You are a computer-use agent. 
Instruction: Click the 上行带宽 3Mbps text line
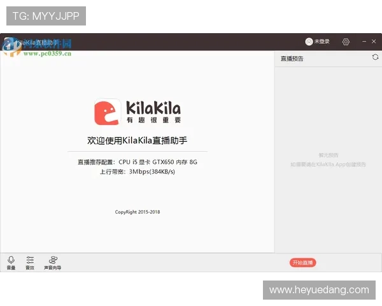[138, 171]
